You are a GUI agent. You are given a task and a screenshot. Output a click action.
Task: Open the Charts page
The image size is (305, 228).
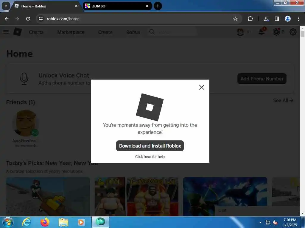(x=36, y=32)
